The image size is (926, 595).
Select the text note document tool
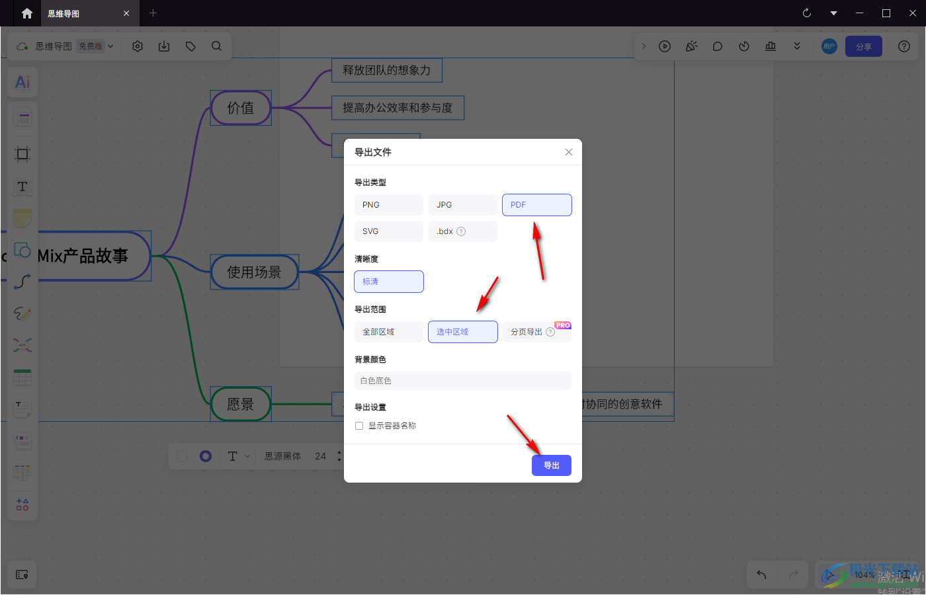tap(22, 409)
